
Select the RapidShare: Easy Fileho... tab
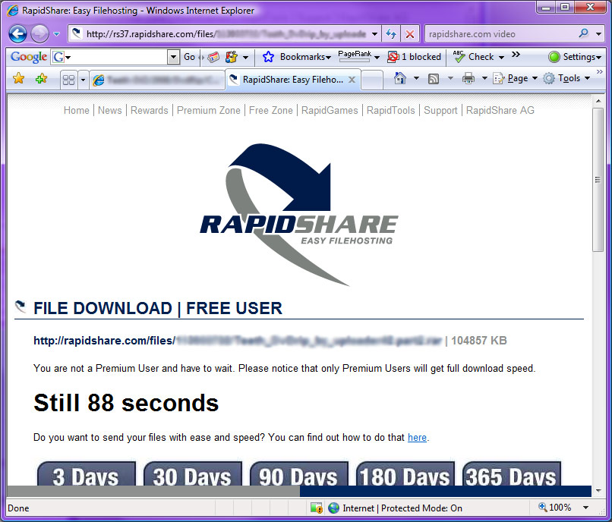293,80
